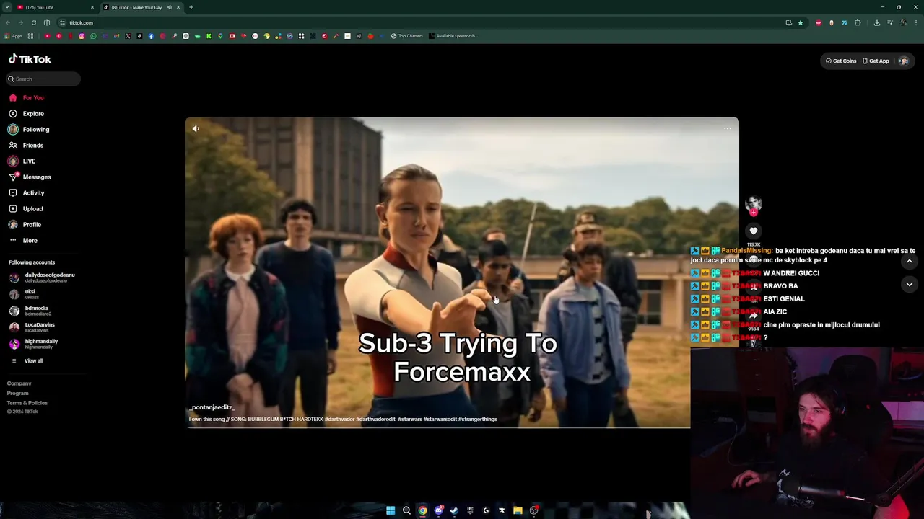Viewport: 924px width, 519px height.
Task: Open the Windows Start menu
Action: point(391,510)
